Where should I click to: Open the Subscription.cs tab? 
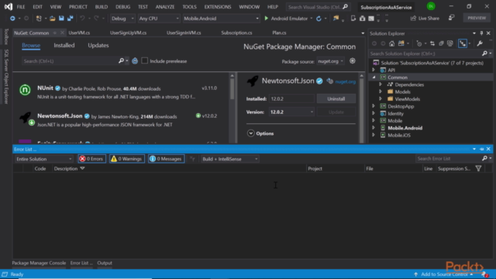tap(236, 33)
